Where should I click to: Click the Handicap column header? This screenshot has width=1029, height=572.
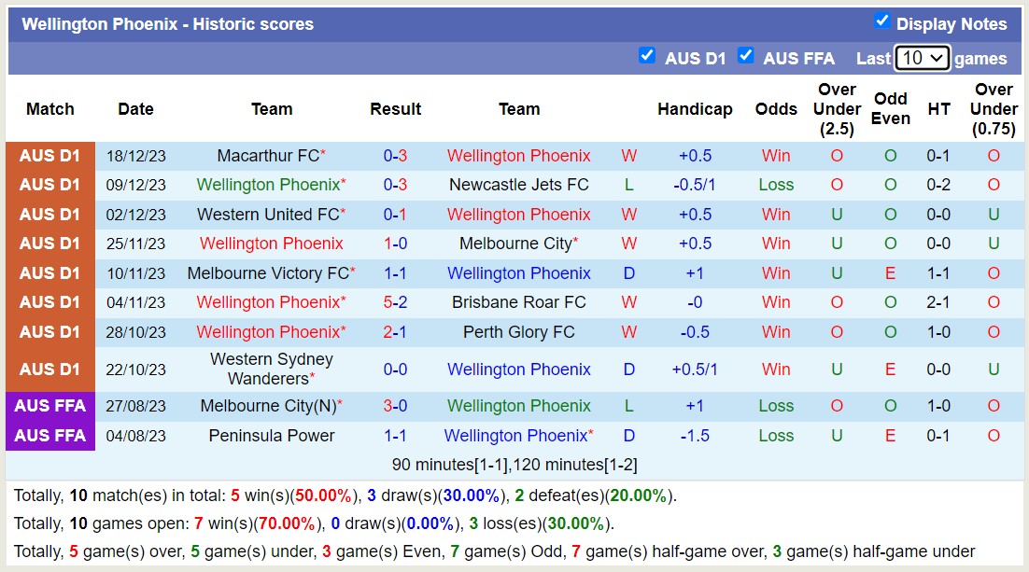tap(695, 109)
